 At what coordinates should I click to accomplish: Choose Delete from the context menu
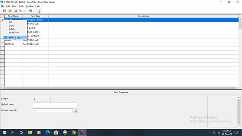pos(15,29)
